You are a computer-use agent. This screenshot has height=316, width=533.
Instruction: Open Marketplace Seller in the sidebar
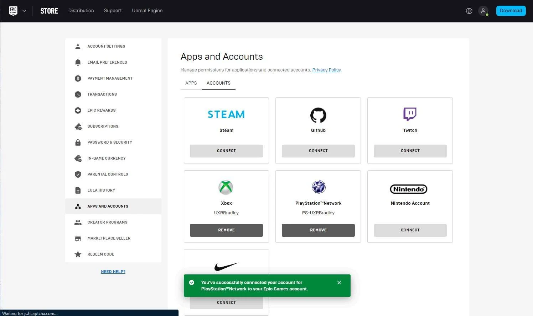click(113, 239)
